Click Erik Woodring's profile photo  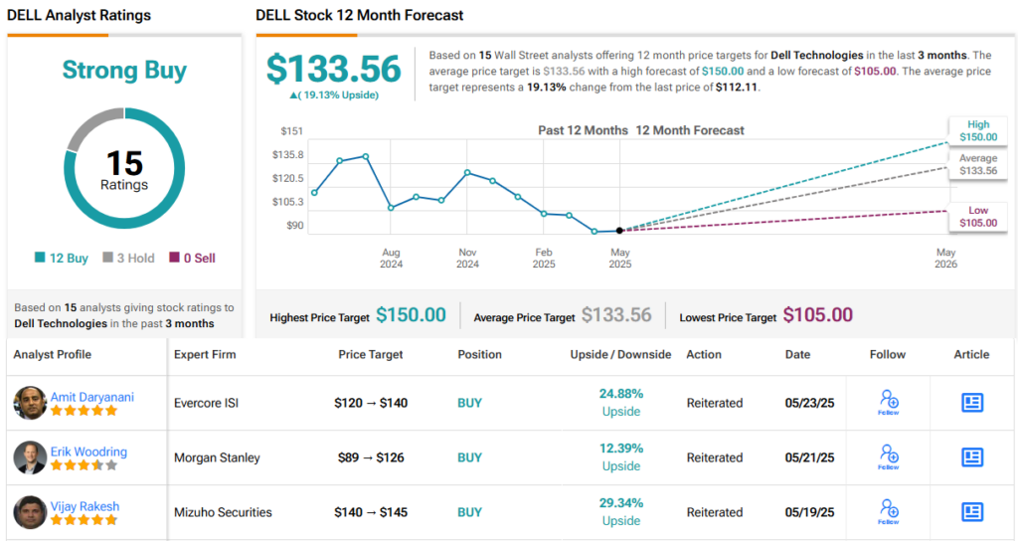click(30, 457)
